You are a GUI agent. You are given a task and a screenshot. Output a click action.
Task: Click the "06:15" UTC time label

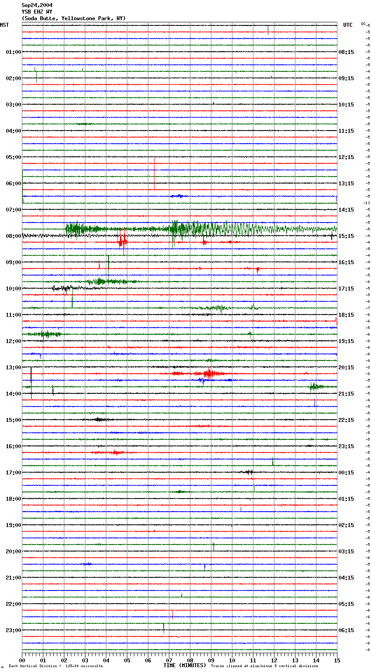pos(346,630)
